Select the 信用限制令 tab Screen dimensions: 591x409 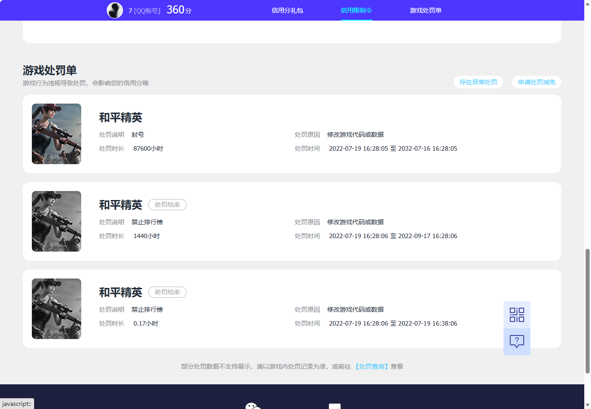[356, 10]
